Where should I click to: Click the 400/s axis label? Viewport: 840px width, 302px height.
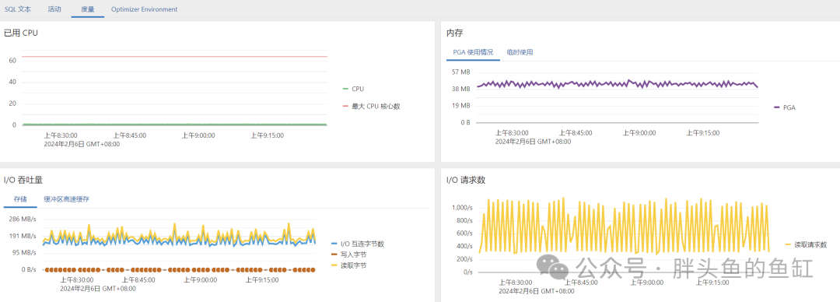464,246
